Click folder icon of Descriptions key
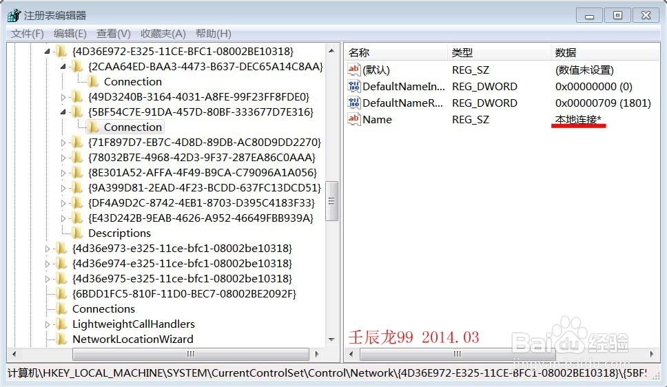Screen dimensions: 667x387 (77, 233)
